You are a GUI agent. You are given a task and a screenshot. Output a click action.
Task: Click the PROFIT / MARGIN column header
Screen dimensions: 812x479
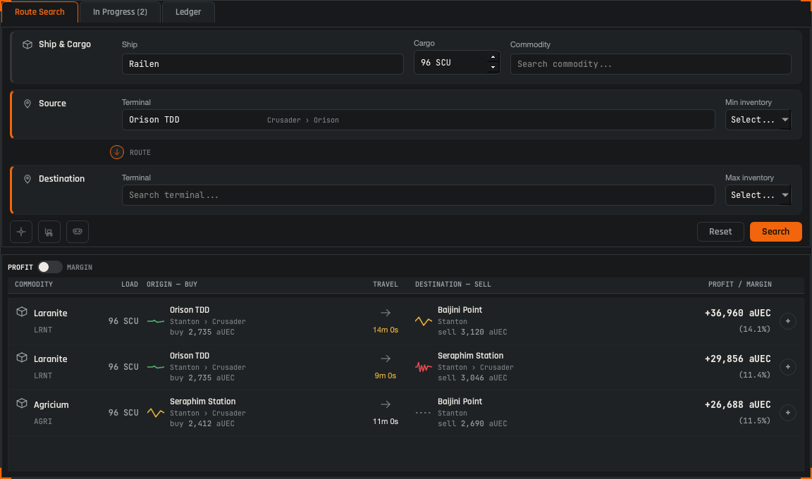(x=740, y=285)
